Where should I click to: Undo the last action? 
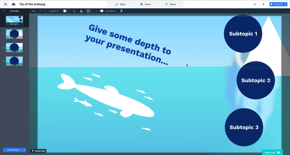point(34,11)
